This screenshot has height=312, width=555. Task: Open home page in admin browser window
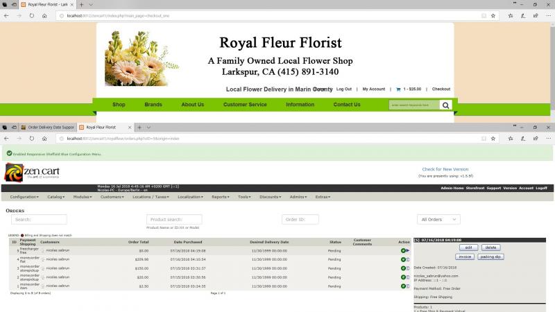tap(44, 138)
